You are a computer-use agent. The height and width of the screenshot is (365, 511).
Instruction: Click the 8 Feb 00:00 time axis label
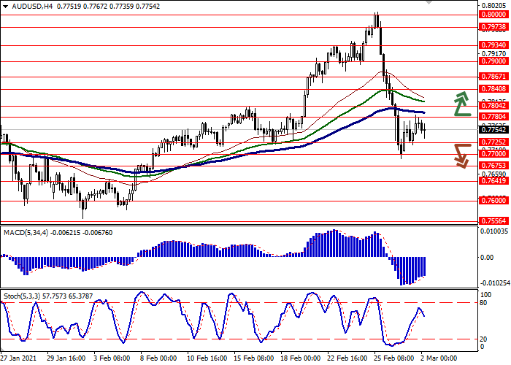click(x=158, y=358)
